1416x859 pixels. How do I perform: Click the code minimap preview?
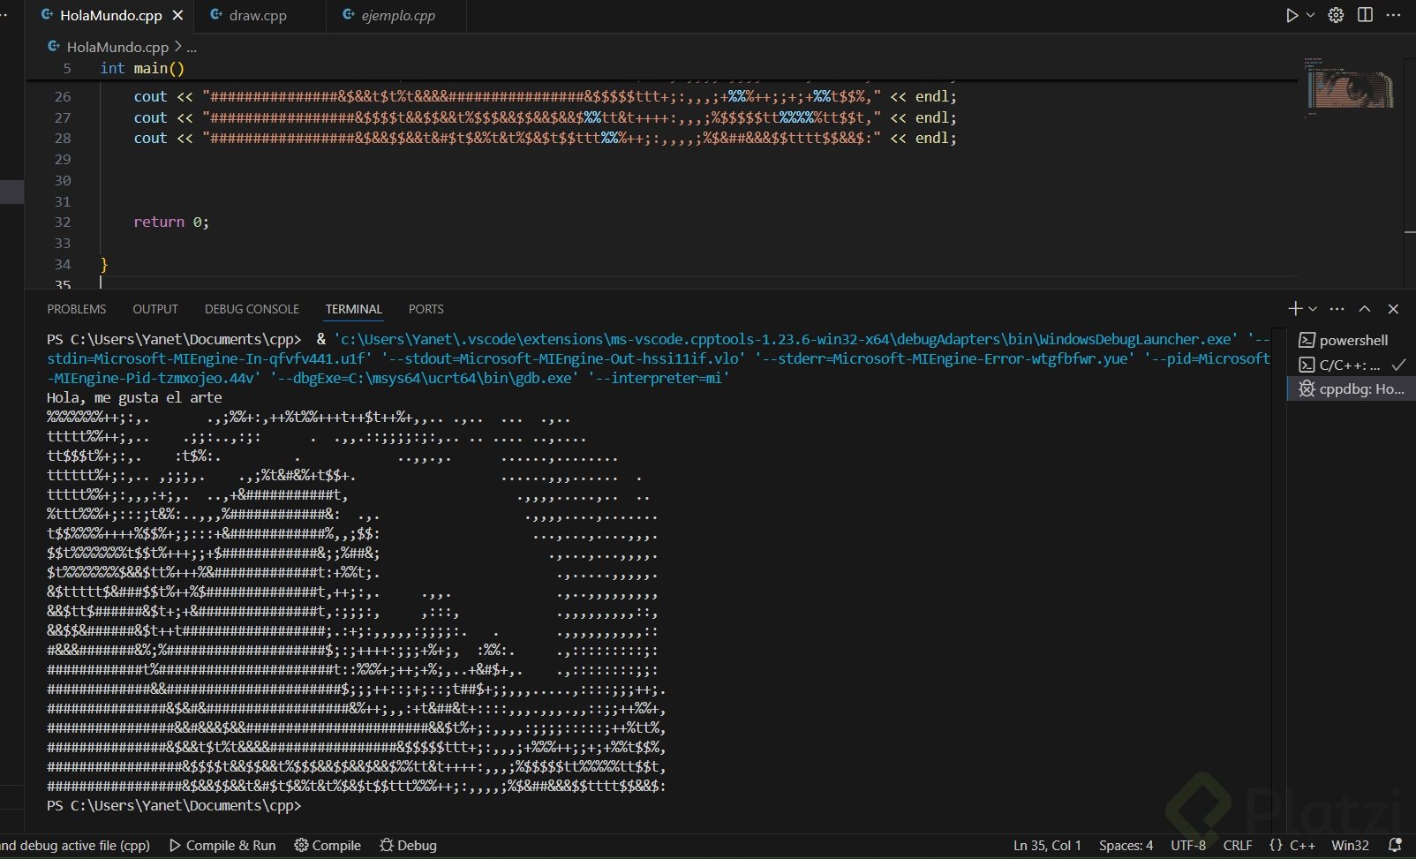[1350, 88]
